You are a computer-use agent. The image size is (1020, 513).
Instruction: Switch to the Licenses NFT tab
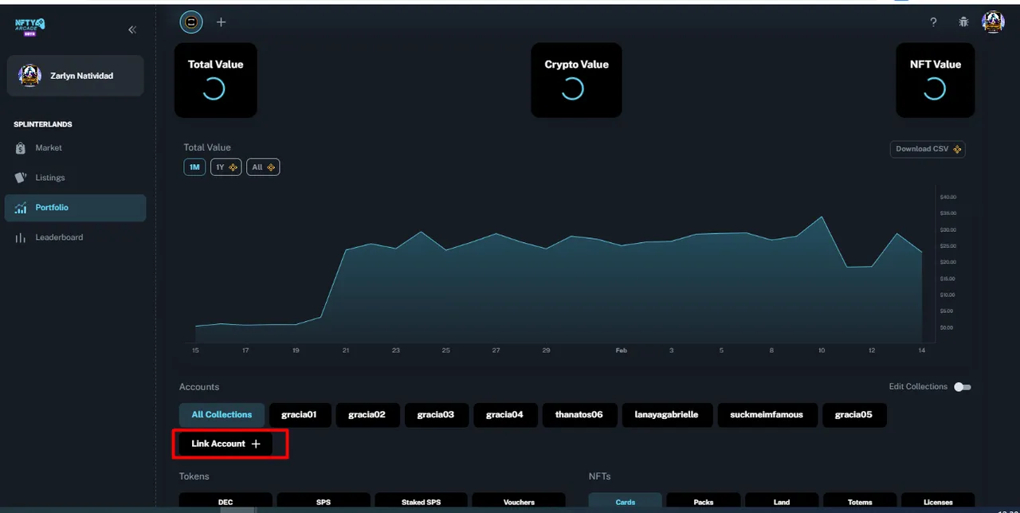[938, 501]
